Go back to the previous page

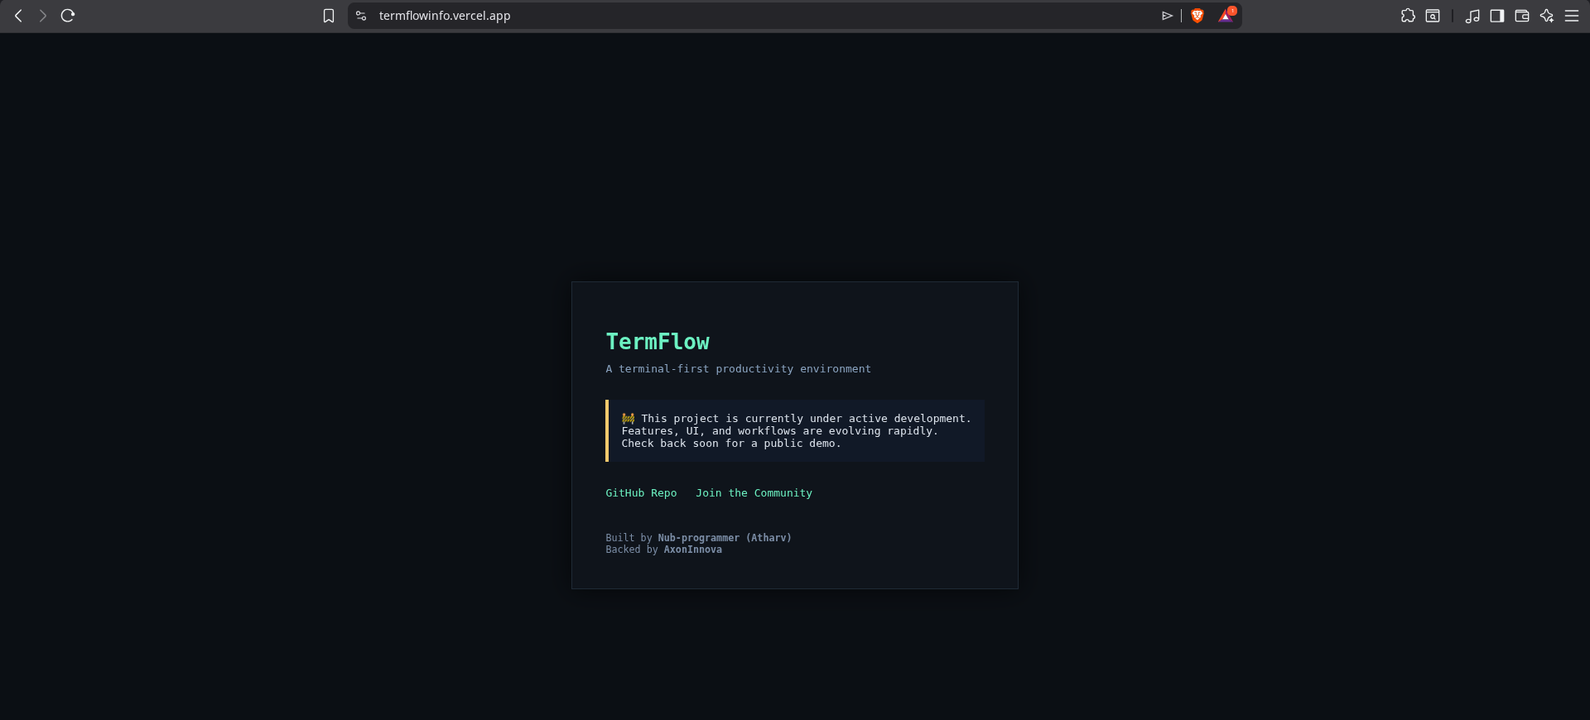point(18,16)
